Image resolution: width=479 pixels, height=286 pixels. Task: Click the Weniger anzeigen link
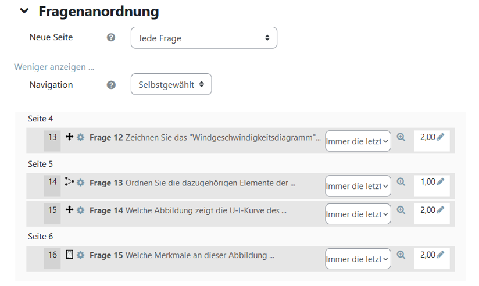(54, 67)
